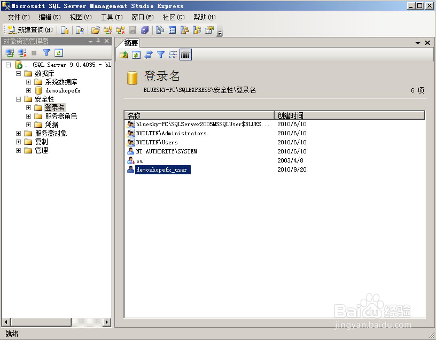This screenshot has height=340, width=436.
Task: Open the Properties Window icon
Action: (x=209, y=30)
